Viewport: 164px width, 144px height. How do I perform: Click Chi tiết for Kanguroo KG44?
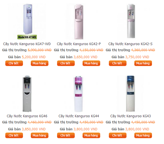(x=66, y=135)
